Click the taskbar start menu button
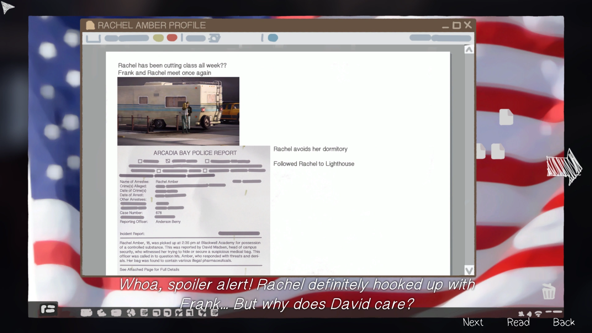592x333 pixels. point(48,309)
